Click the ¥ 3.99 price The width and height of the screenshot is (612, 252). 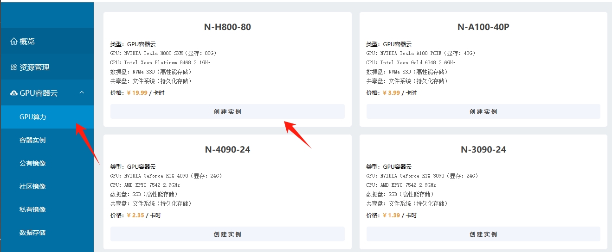(391, 92)
